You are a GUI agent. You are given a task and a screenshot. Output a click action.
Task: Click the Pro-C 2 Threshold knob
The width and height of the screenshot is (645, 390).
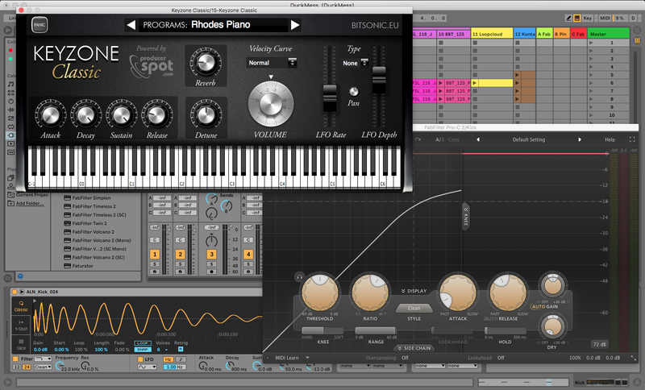[x=320, y=292]
